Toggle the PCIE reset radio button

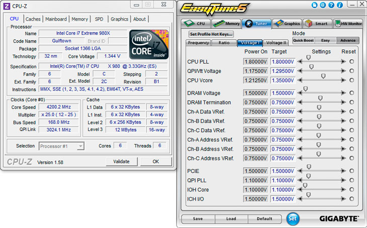pos(352,171)
